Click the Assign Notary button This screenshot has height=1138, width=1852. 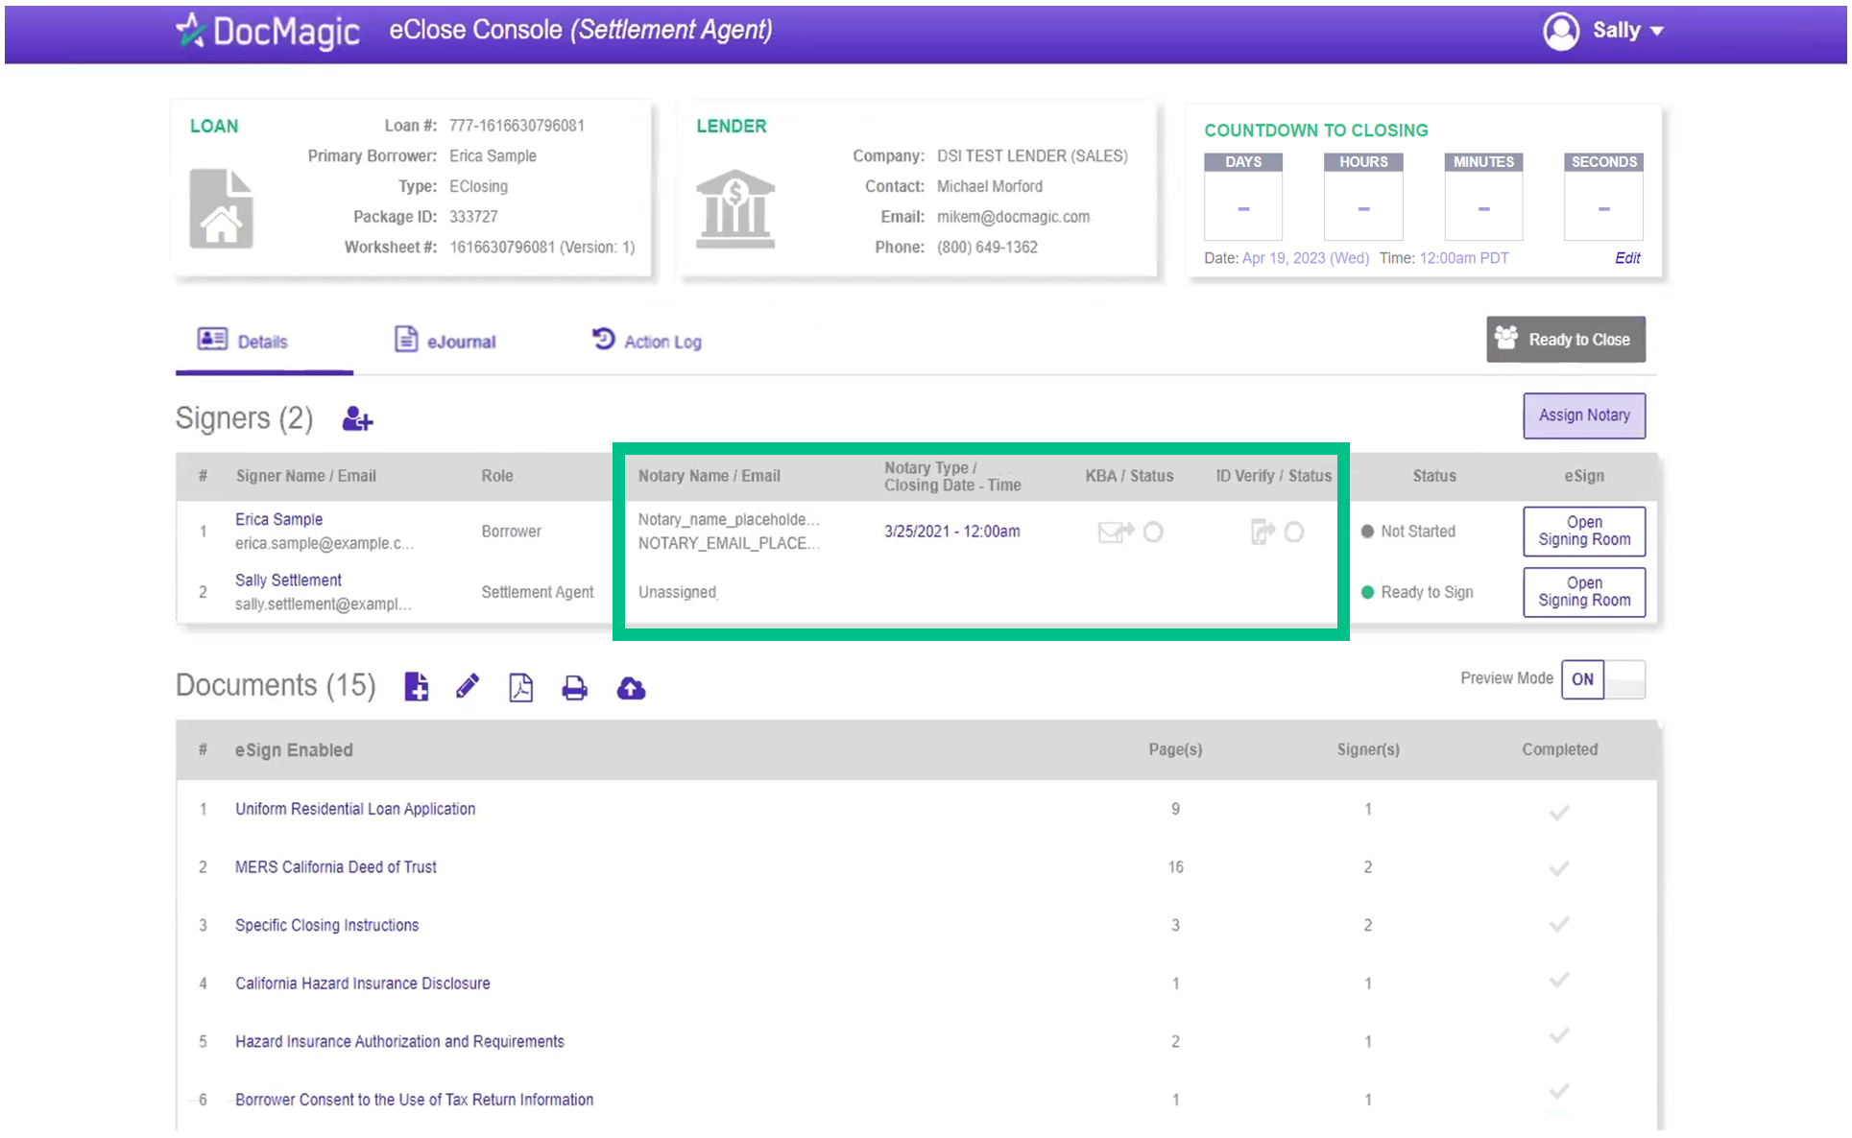click(1583, 415)
